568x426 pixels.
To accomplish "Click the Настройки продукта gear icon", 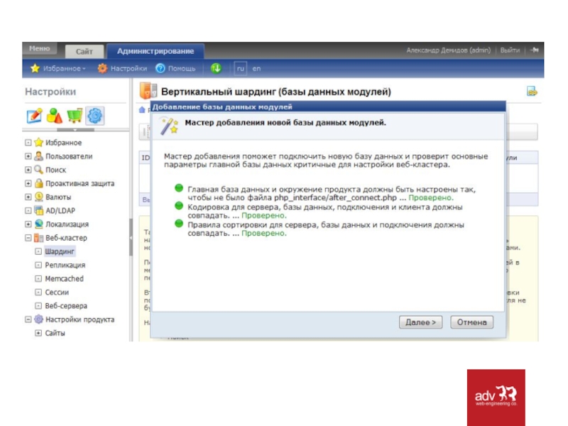I will [39, 319].
